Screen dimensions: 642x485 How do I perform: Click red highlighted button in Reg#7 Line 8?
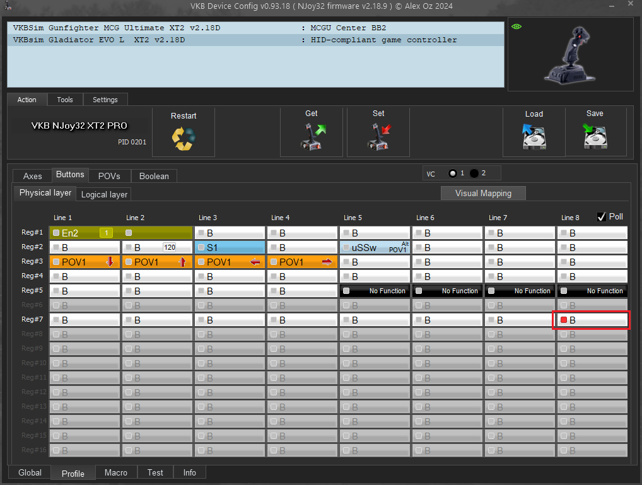pos(592,320)
